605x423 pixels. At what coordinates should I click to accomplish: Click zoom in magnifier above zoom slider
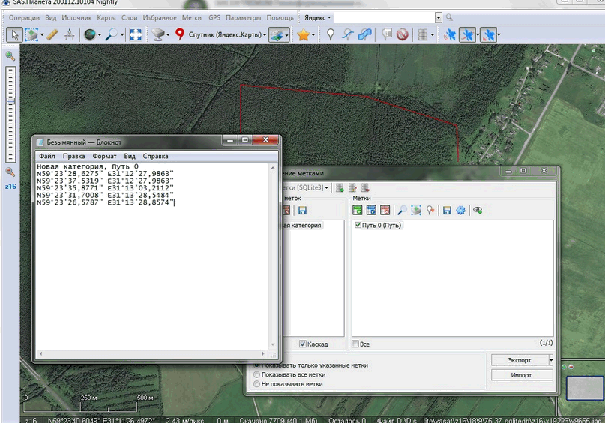pyautogui.click(x=10, y=56)
